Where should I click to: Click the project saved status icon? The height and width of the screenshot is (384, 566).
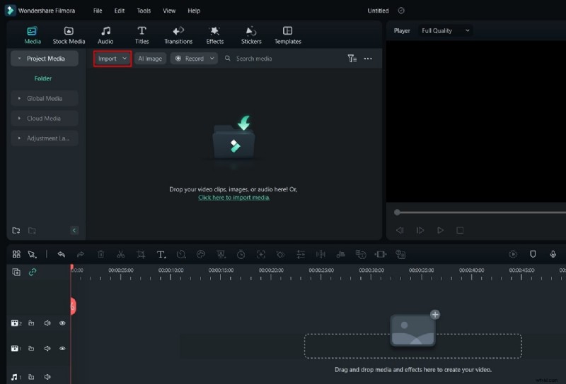[401, 11]
